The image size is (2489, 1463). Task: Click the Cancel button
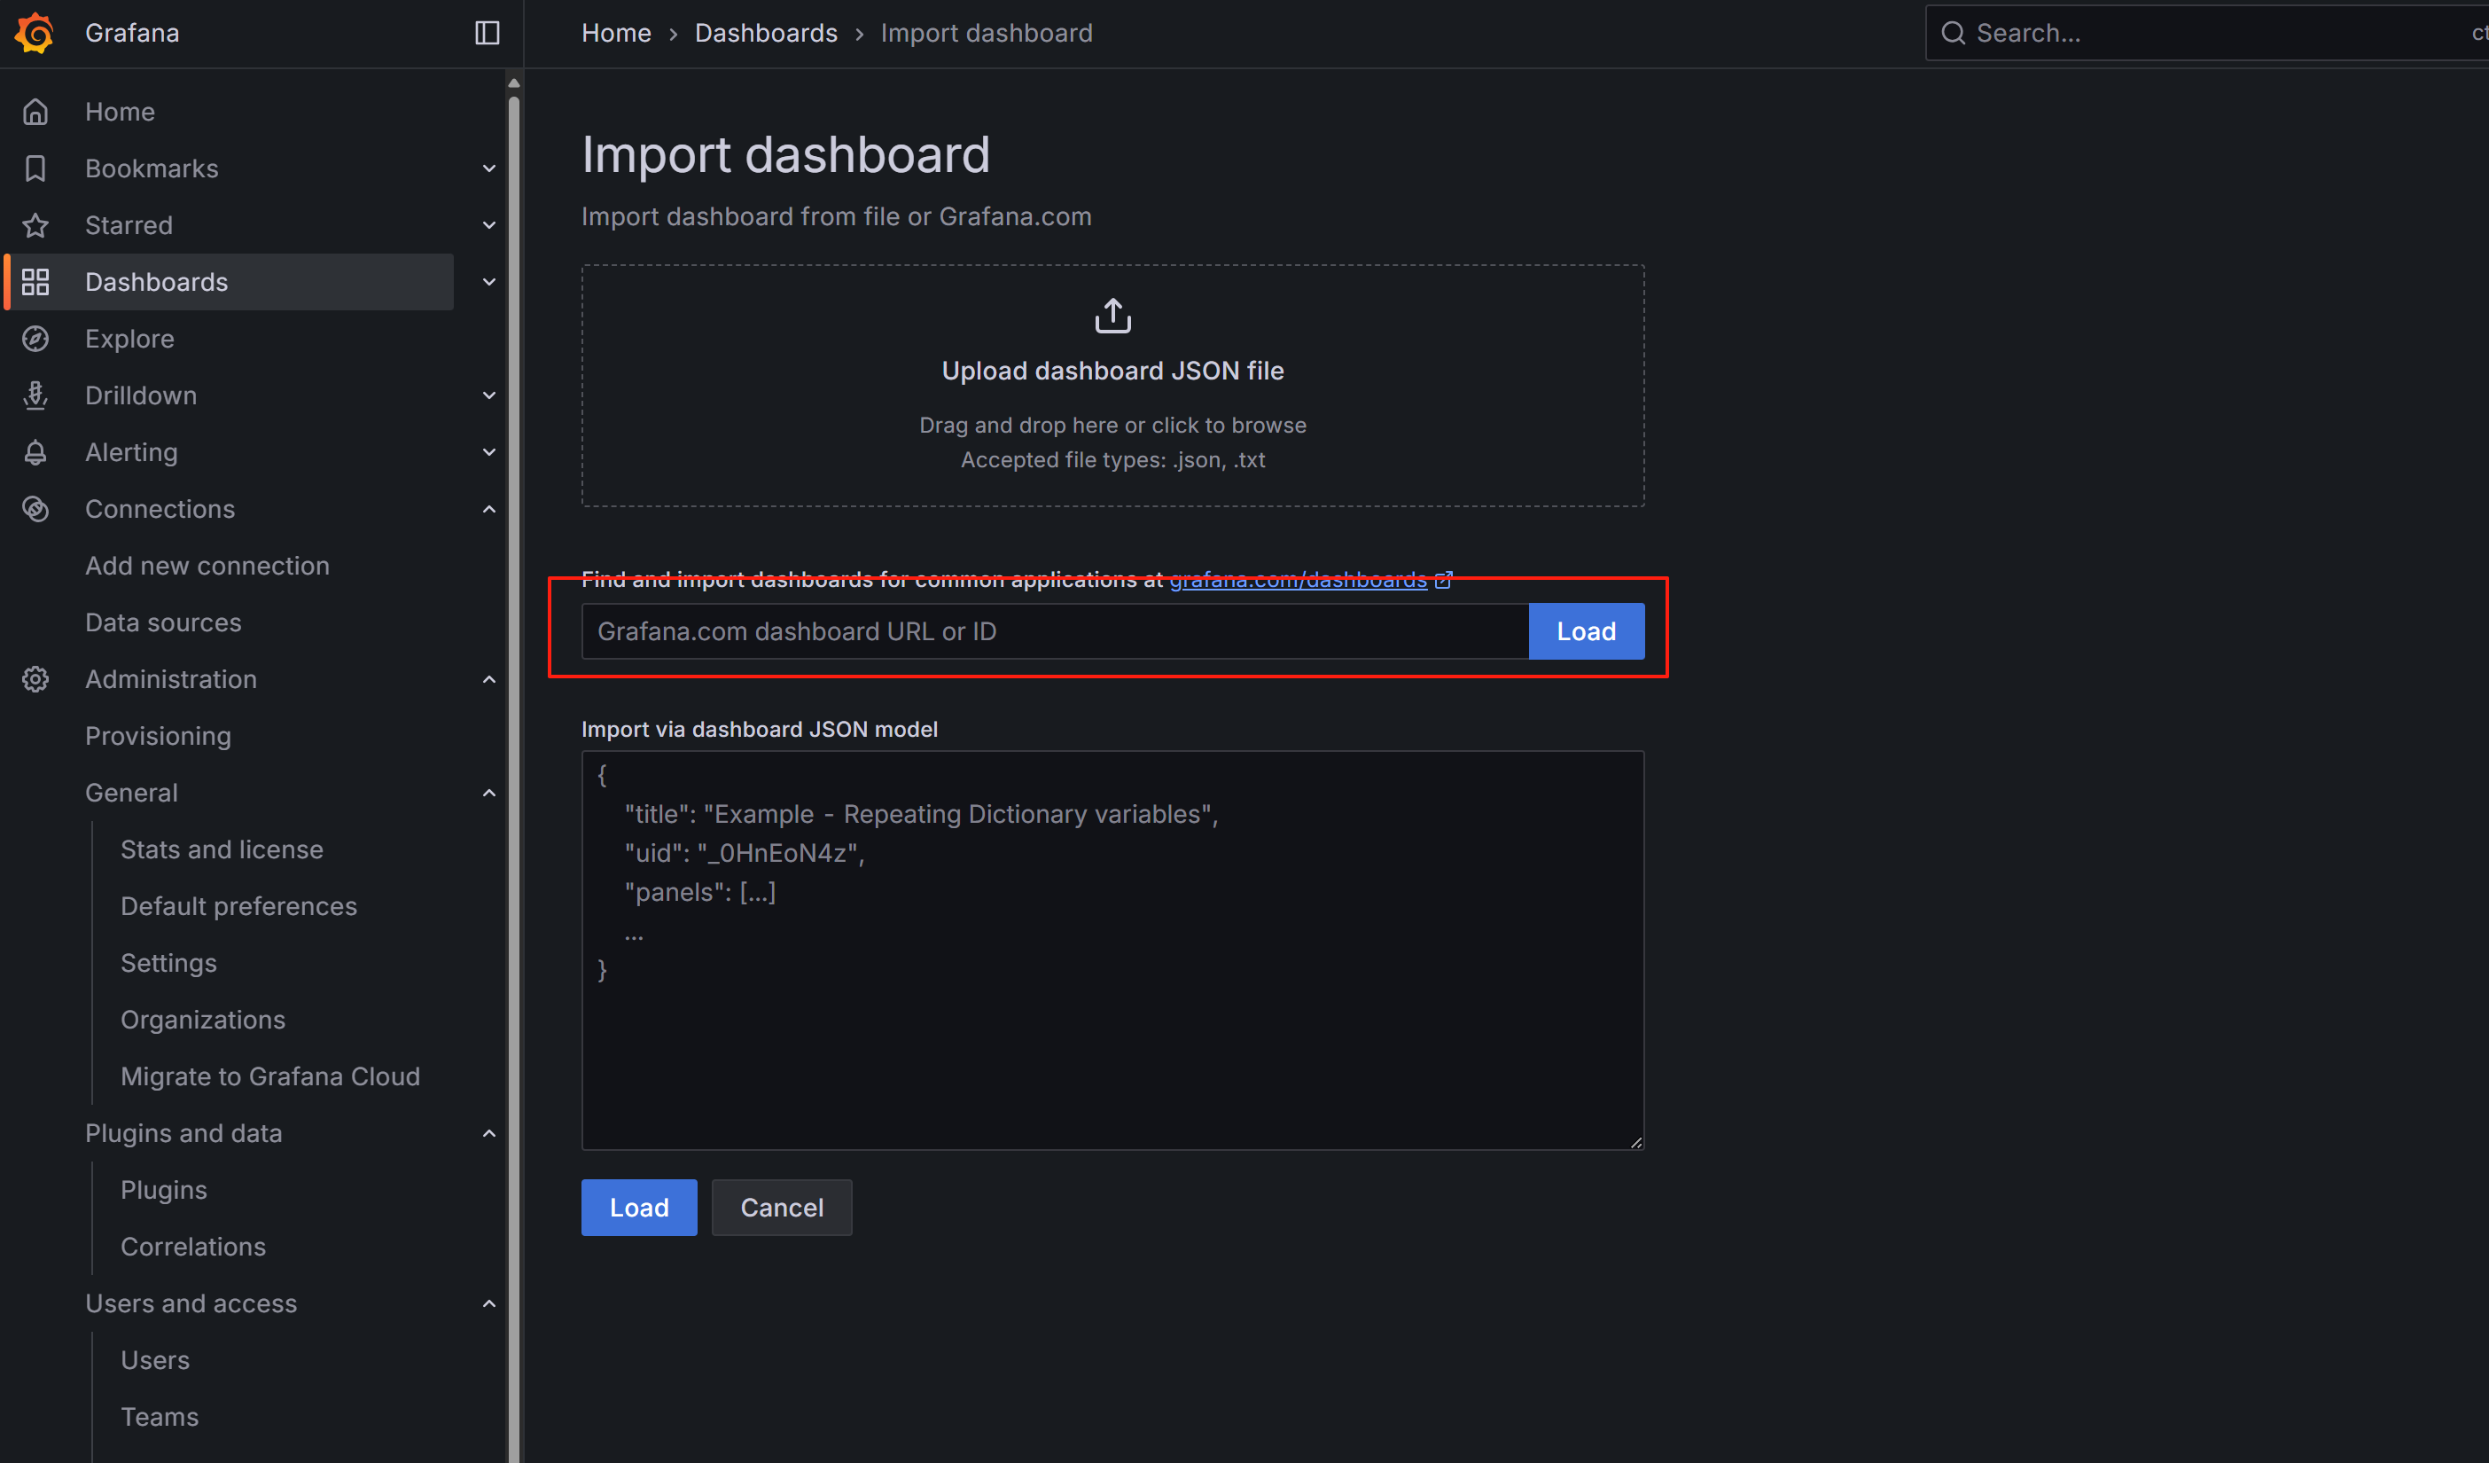(783, 1207)
